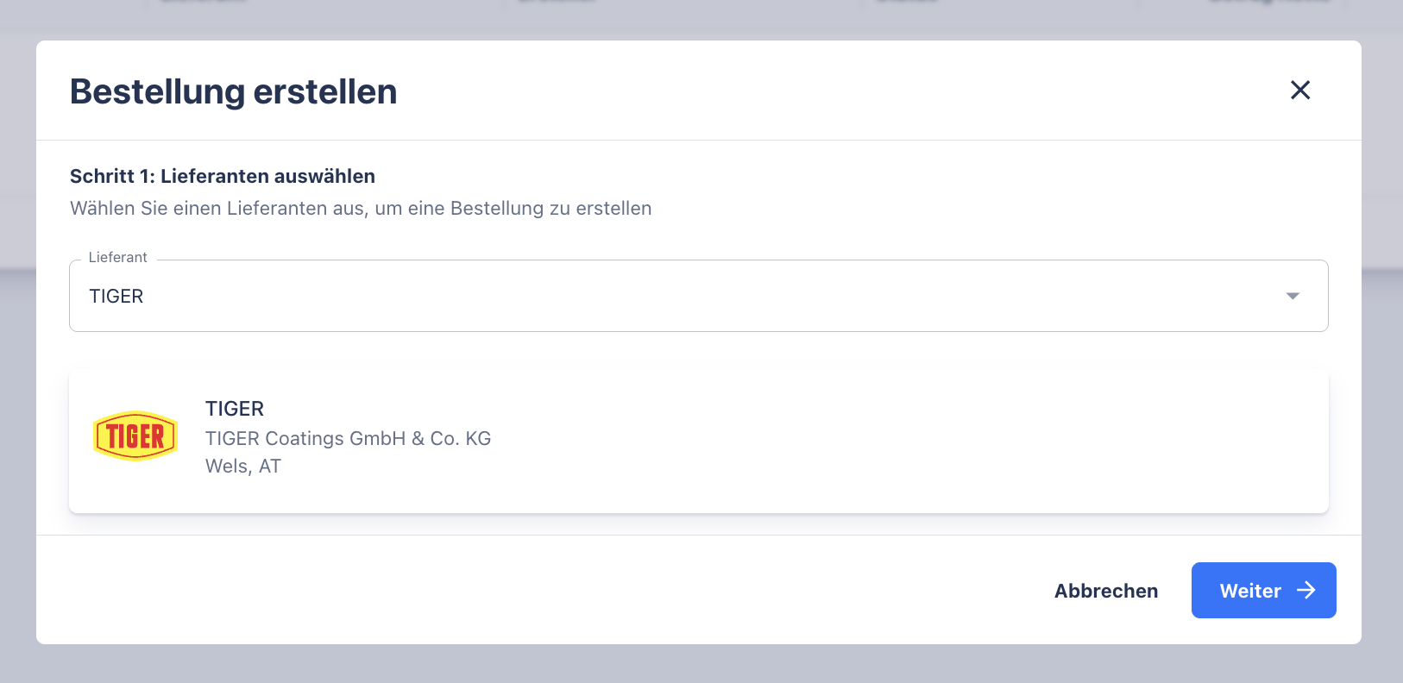Screen dimensions: 1403x683
Task: Click blank header space right of dialog title
Action: (820, 91)
